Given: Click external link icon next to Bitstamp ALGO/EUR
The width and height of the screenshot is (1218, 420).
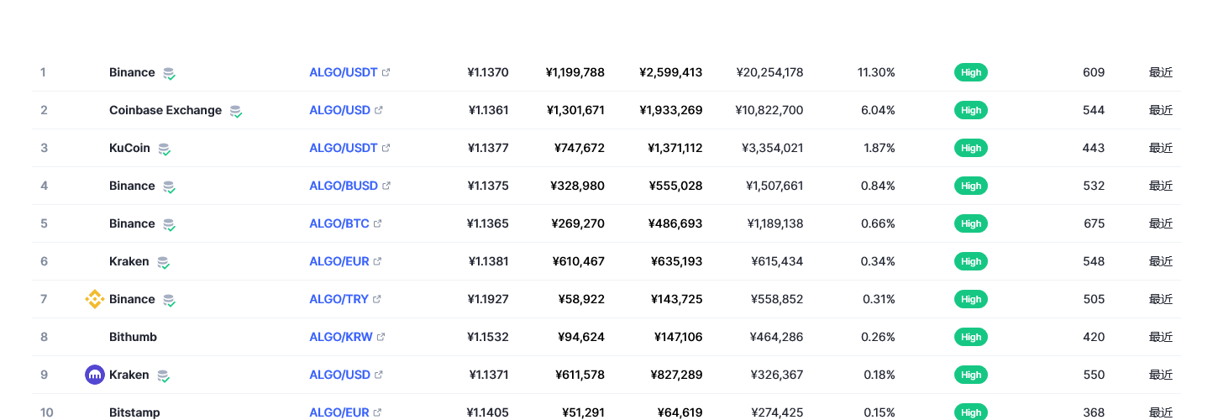Looking at the screenshot, I should click(x=378, y=412).
